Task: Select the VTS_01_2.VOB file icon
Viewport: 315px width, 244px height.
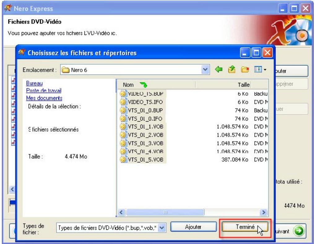Action: pos(123,135)
